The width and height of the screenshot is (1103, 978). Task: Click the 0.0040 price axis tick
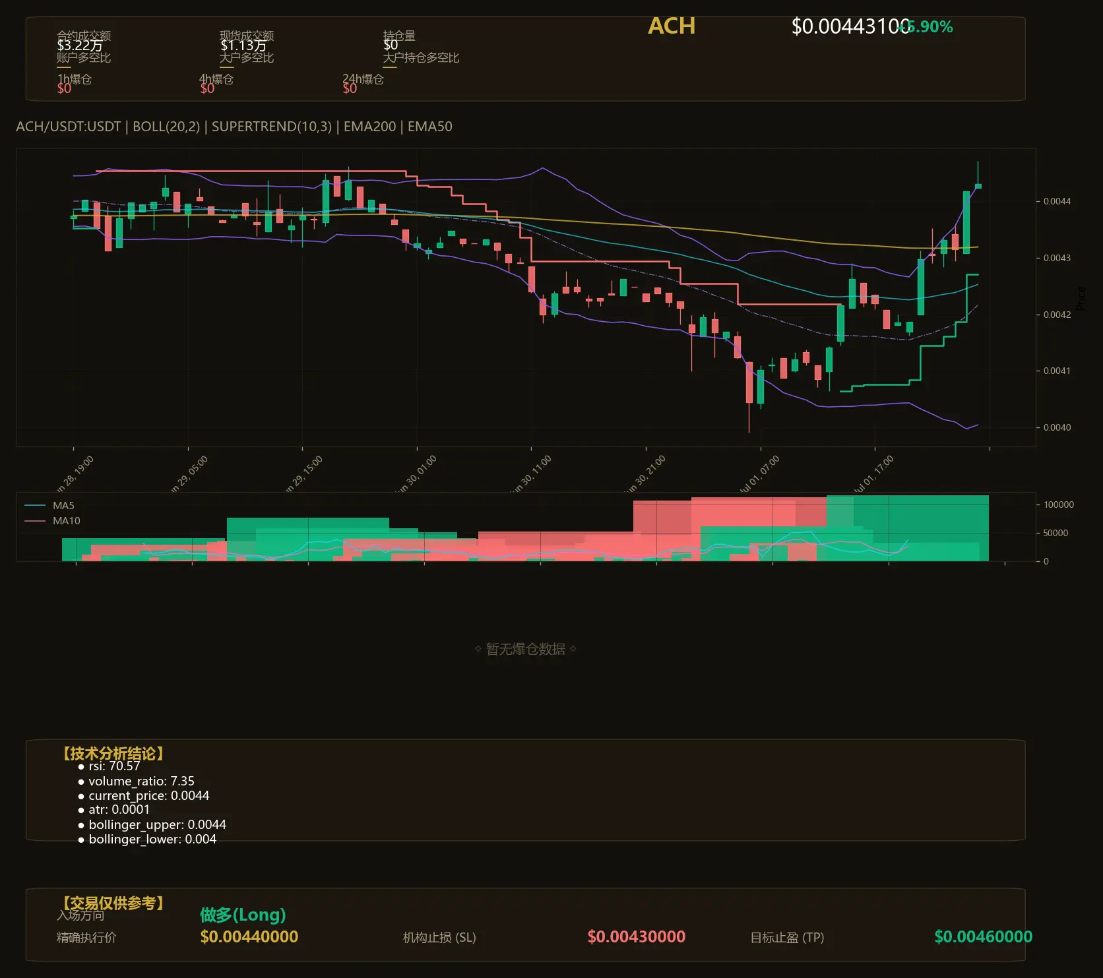pyautogui.click(x=1057, y=427)
